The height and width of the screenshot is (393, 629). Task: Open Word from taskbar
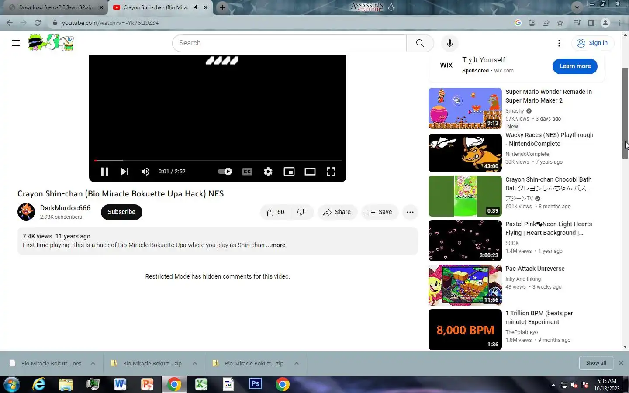[120, 384]
